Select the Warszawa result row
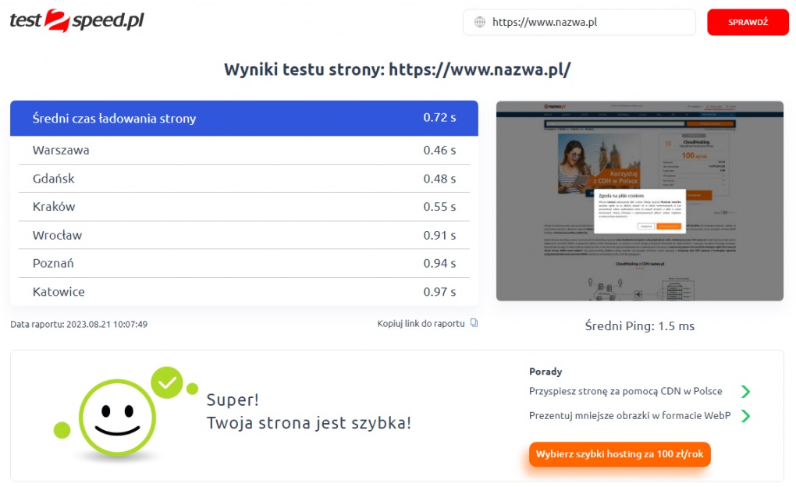Screen dimensions: 796x487 [x=243, y=150]
